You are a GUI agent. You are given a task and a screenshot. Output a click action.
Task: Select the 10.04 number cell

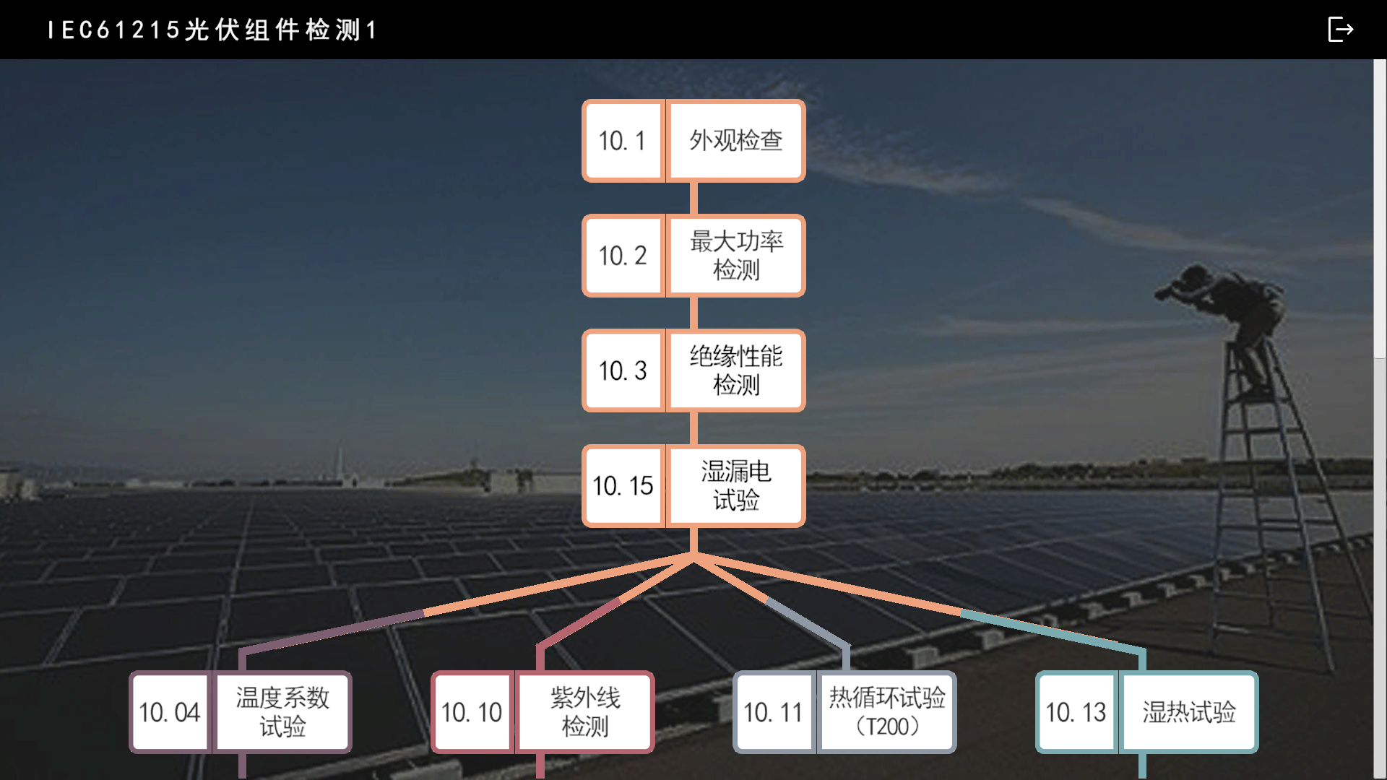tap(170, 712)
